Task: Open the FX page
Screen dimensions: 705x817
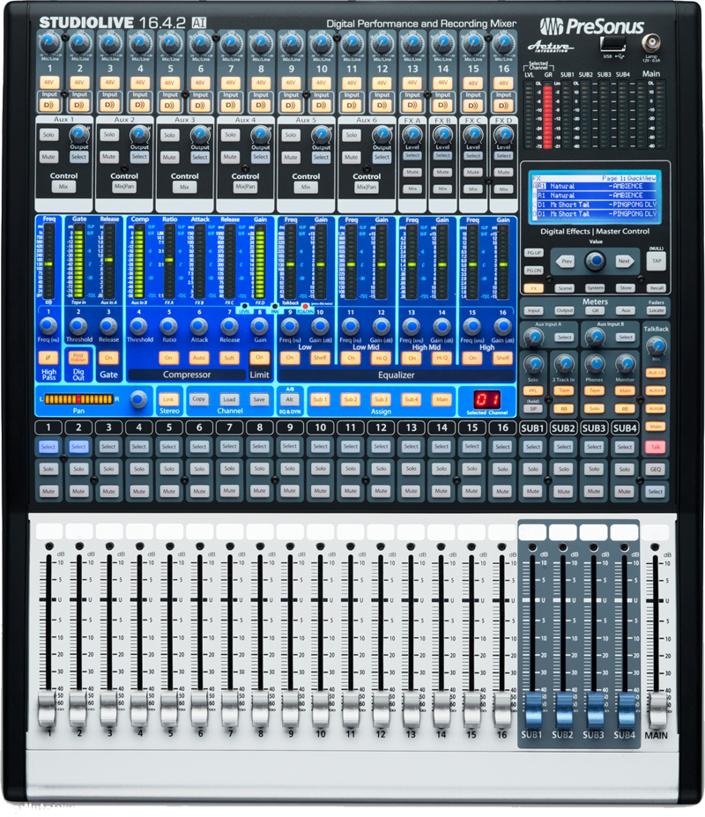Action: (x=533, y=287)
